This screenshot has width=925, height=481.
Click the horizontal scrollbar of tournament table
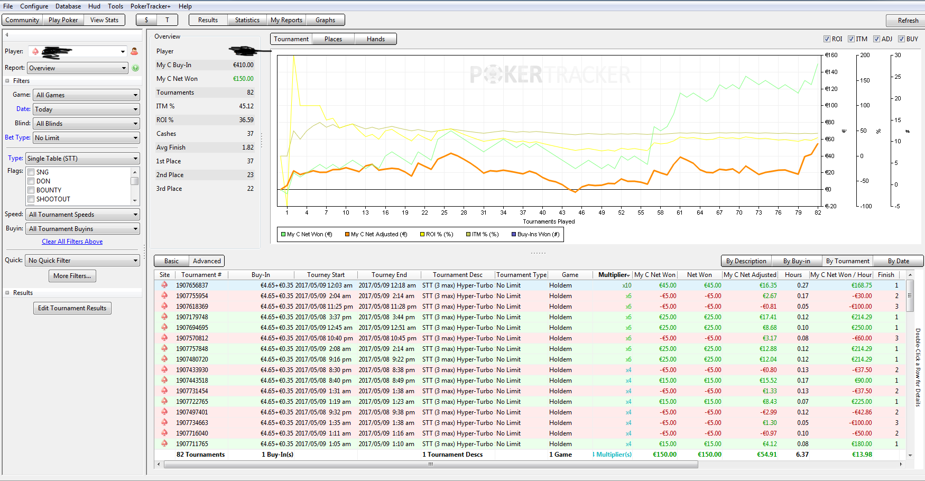click(x=431, y=465)
